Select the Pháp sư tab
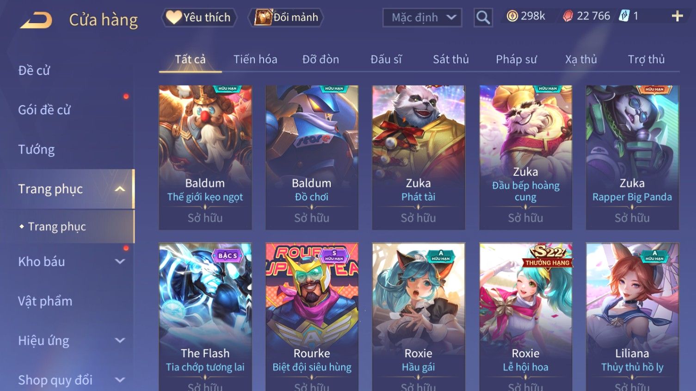 coord(516,59)
